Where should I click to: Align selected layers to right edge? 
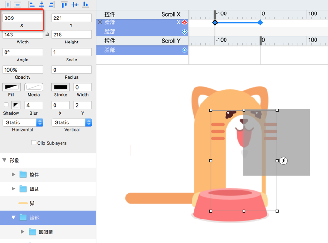[51, 5]
